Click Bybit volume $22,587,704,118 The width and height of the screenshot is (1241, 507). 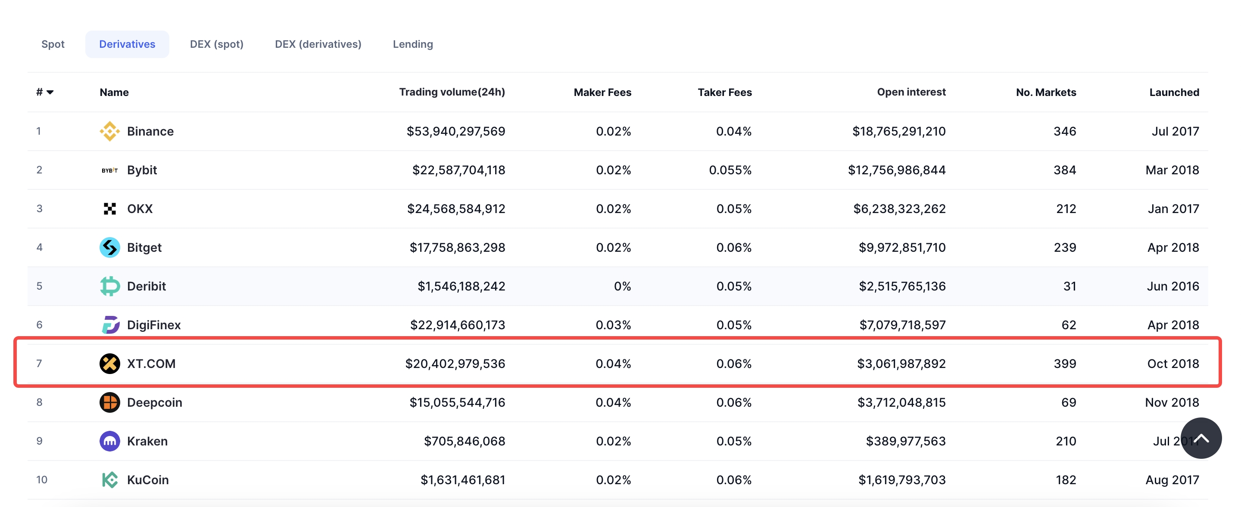pos(458,170)
